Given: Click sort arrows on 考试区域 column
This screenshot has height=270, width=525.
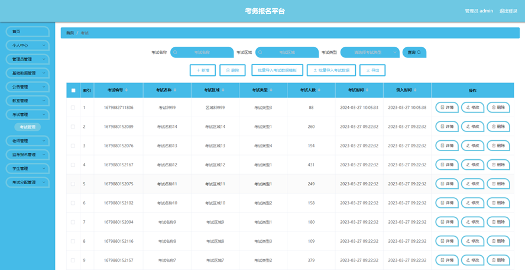Looking at the screenshot, I should coord(223,90).
